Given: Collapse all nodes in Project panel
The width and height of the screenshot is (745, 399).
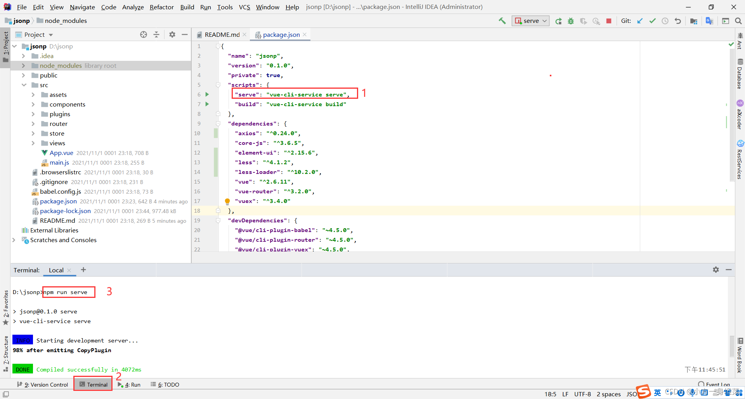Looking at the screenshot, I should 156,34.
